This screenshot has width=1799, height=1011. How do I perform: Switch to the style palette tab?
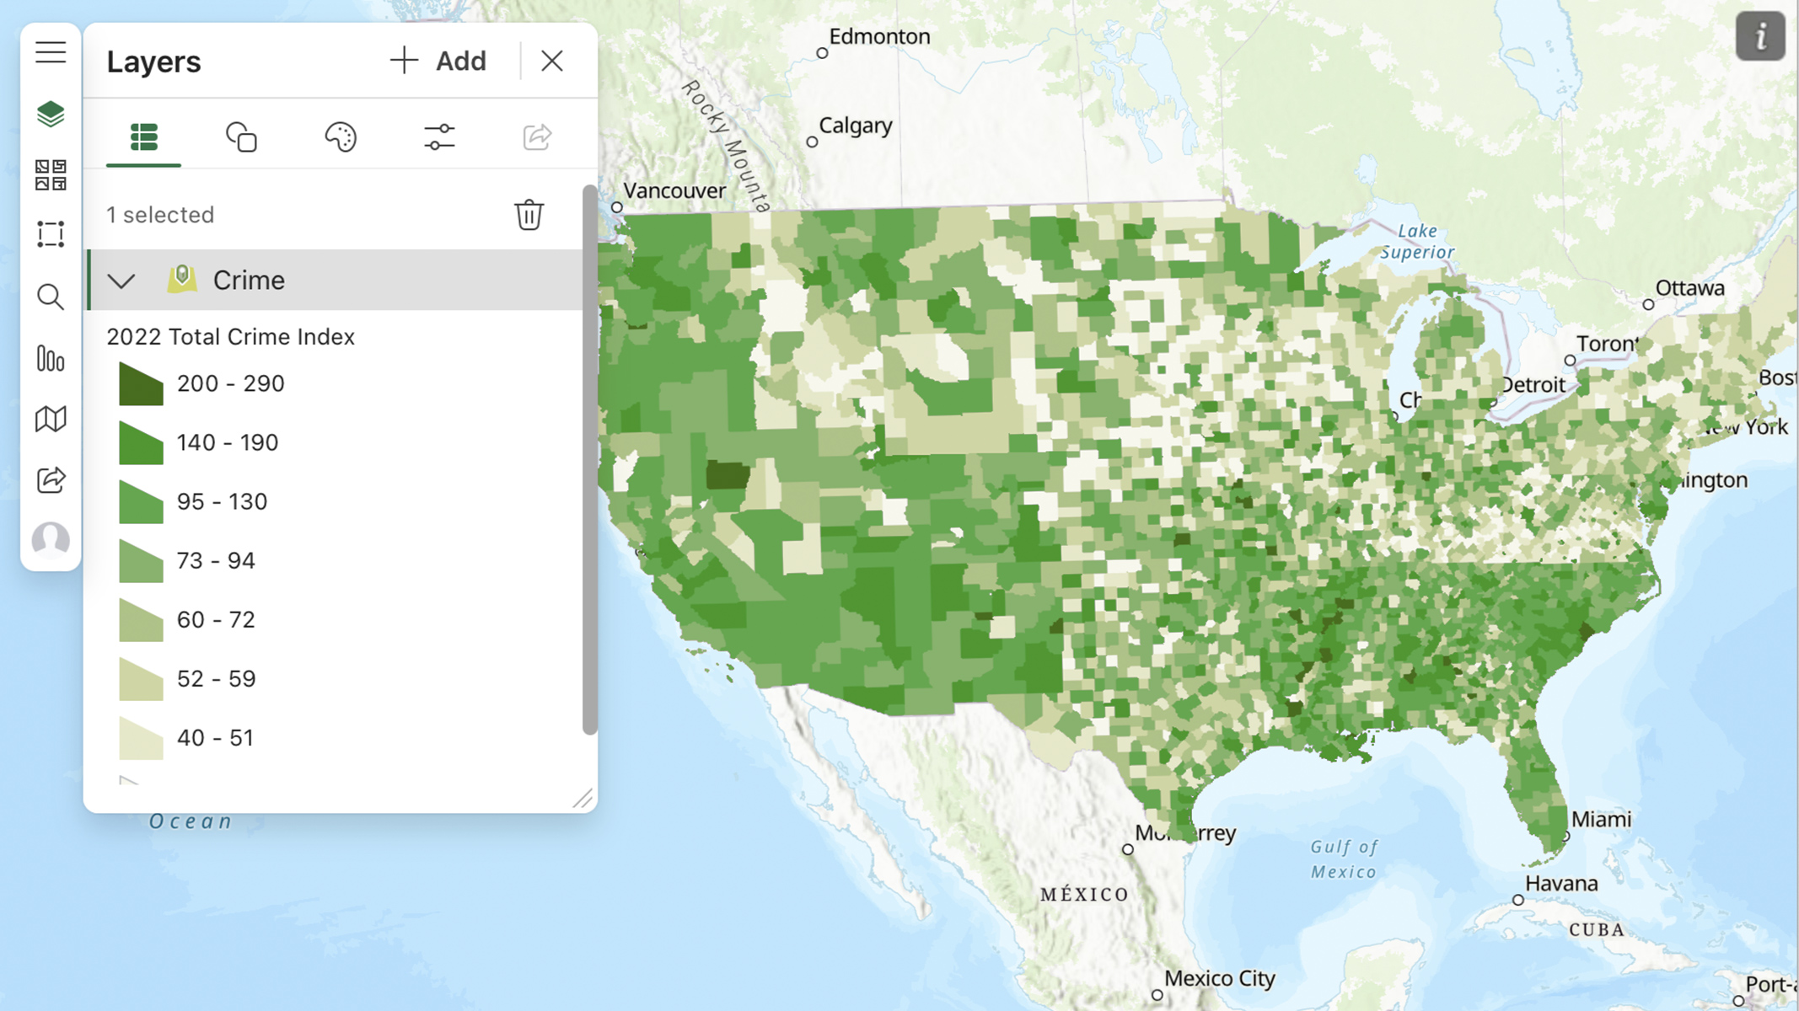coord(341,136)
